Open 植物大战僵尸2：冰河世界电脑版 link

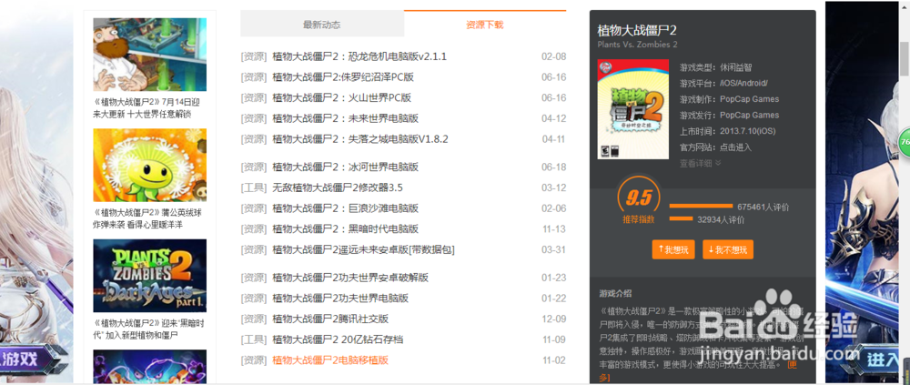point(345,167)
